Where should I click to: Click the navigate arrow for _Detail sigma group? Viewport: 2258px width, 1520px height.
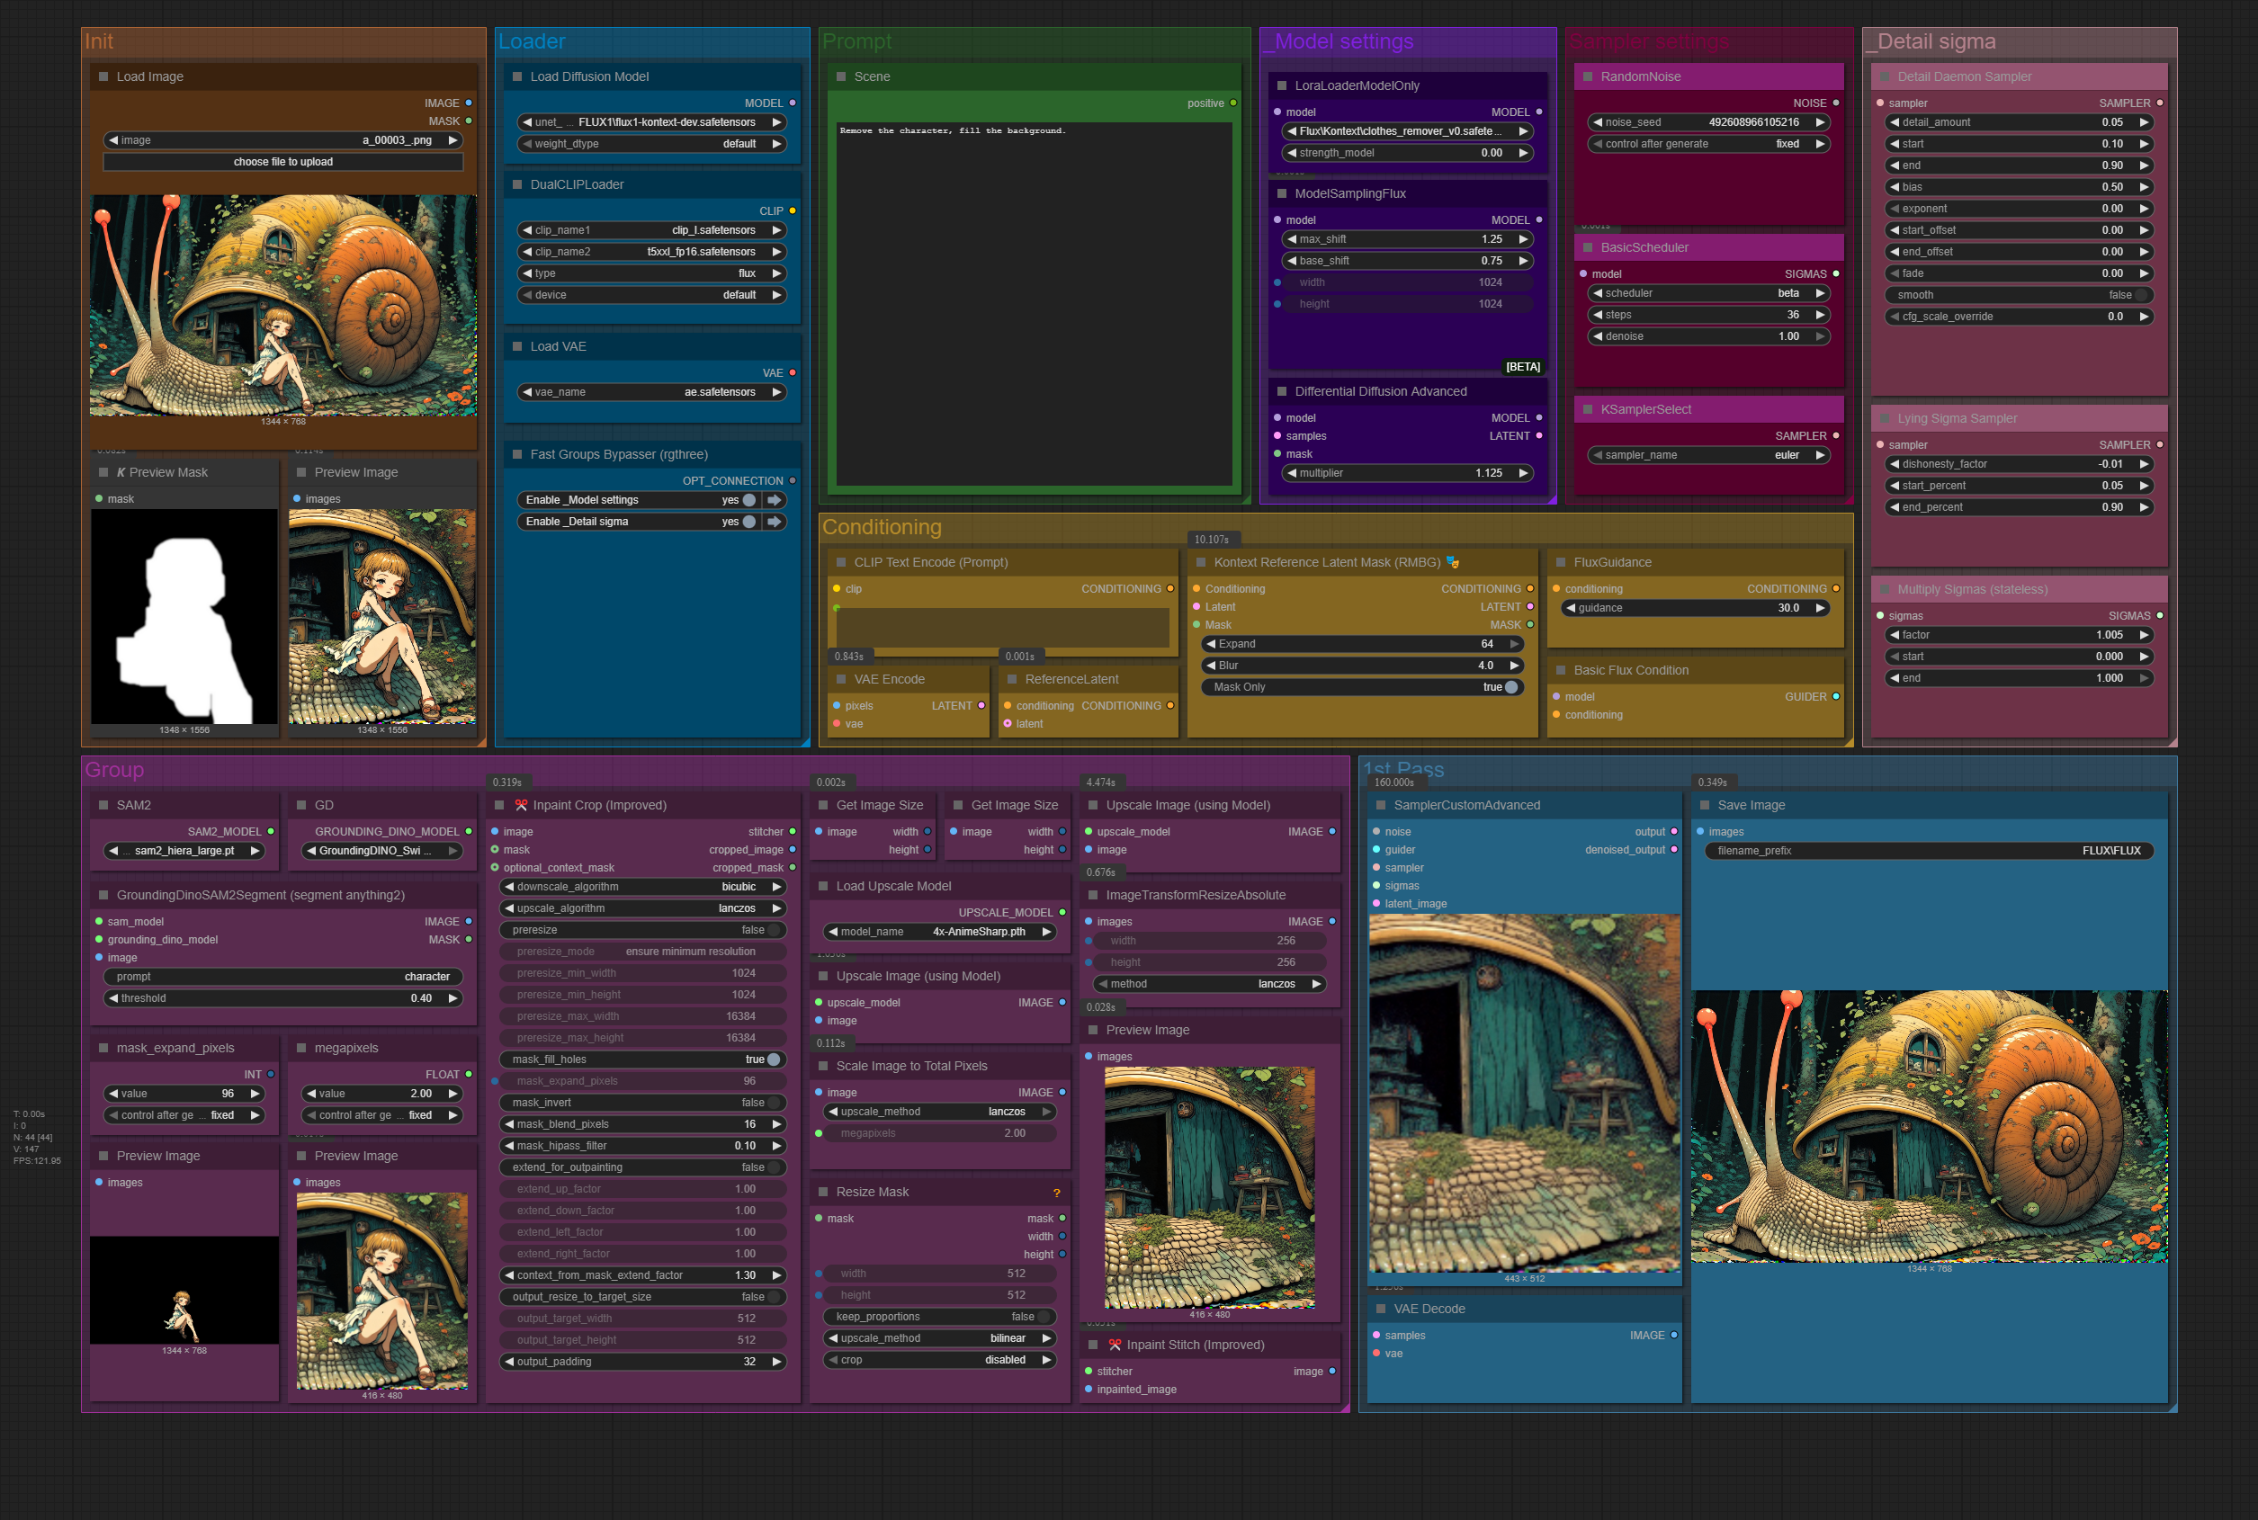[775, 522]
